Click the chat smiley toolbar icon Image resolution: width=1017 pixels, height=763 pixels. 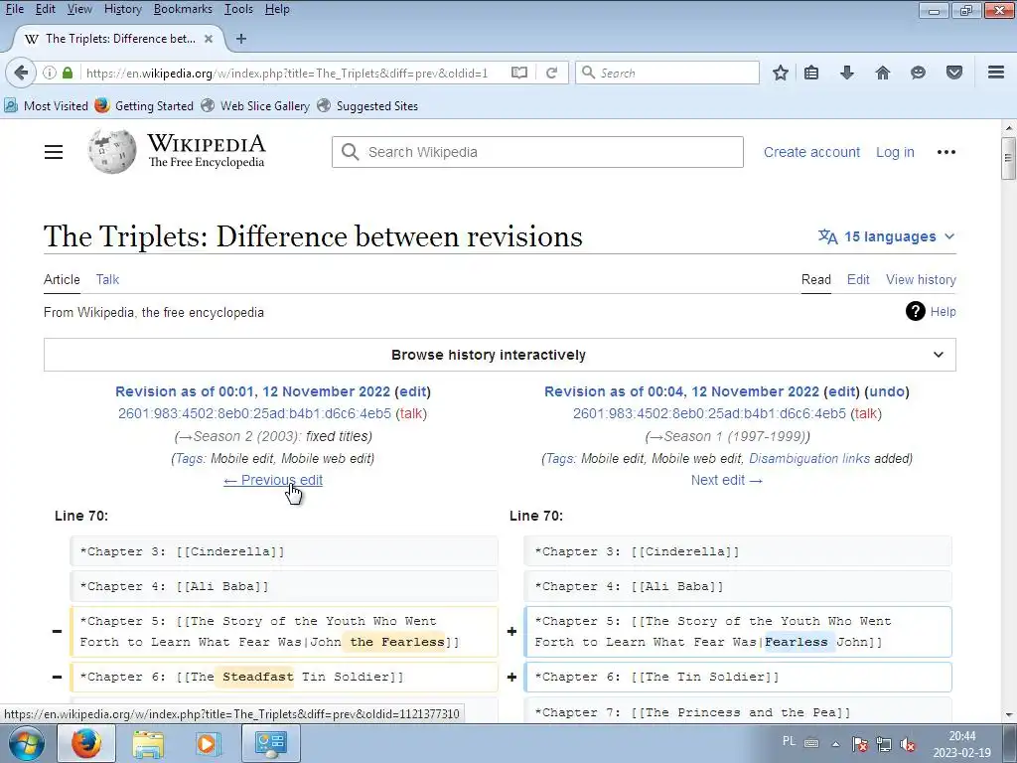[x=918, y=73]
